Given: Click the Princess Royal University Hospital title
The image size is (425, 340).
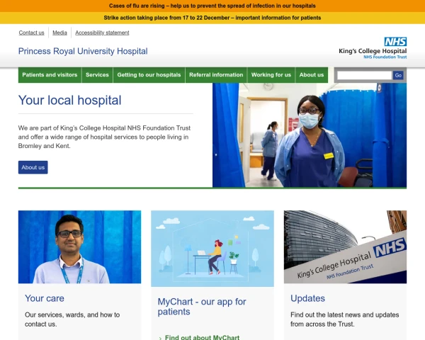Looking at the screenshot, I should tap(83, 51).
